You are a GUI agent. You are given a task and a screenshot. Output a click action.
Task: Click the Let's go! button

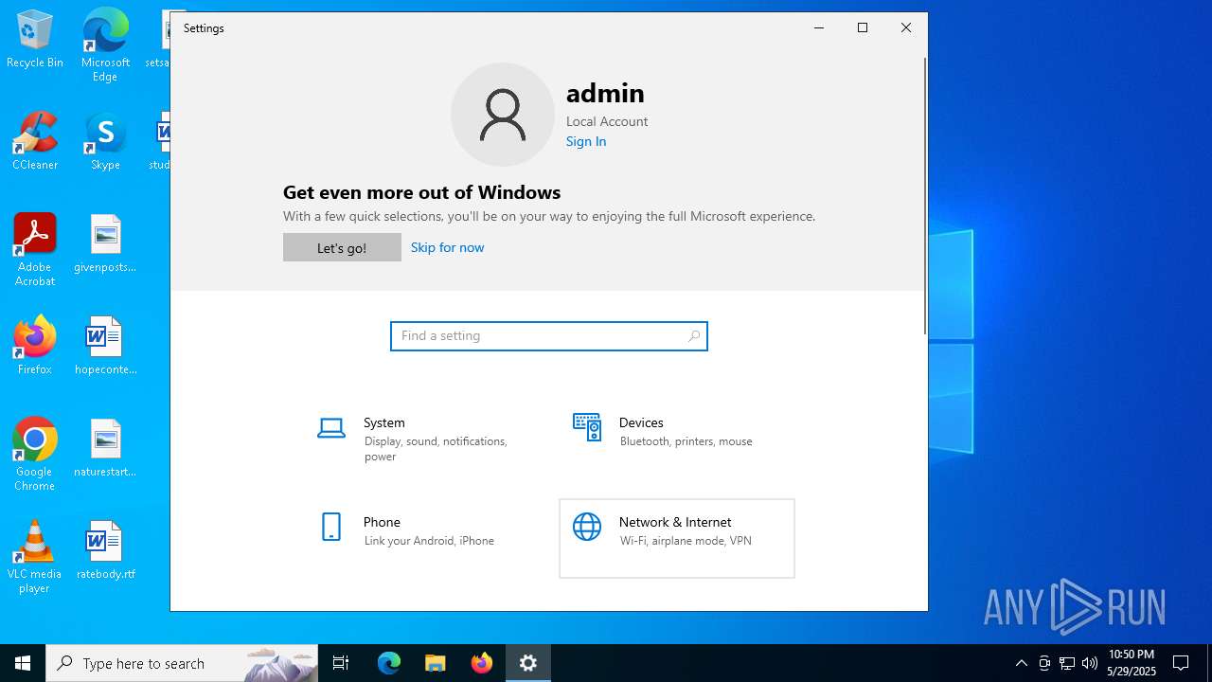(x=342, y=247)
